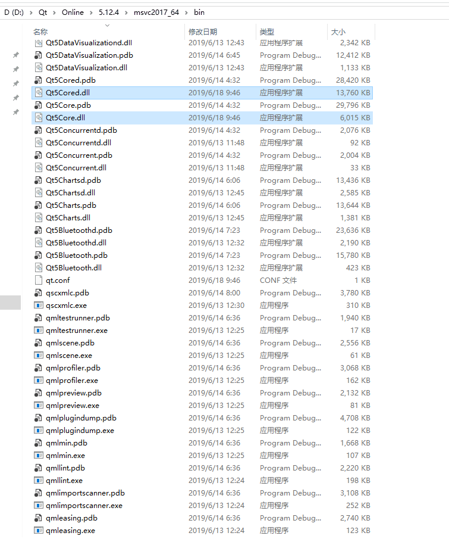The image size is (449, 539).
Task: Select Qt5DataVisualizationd.dll file name
Action: tap(89, 43)
